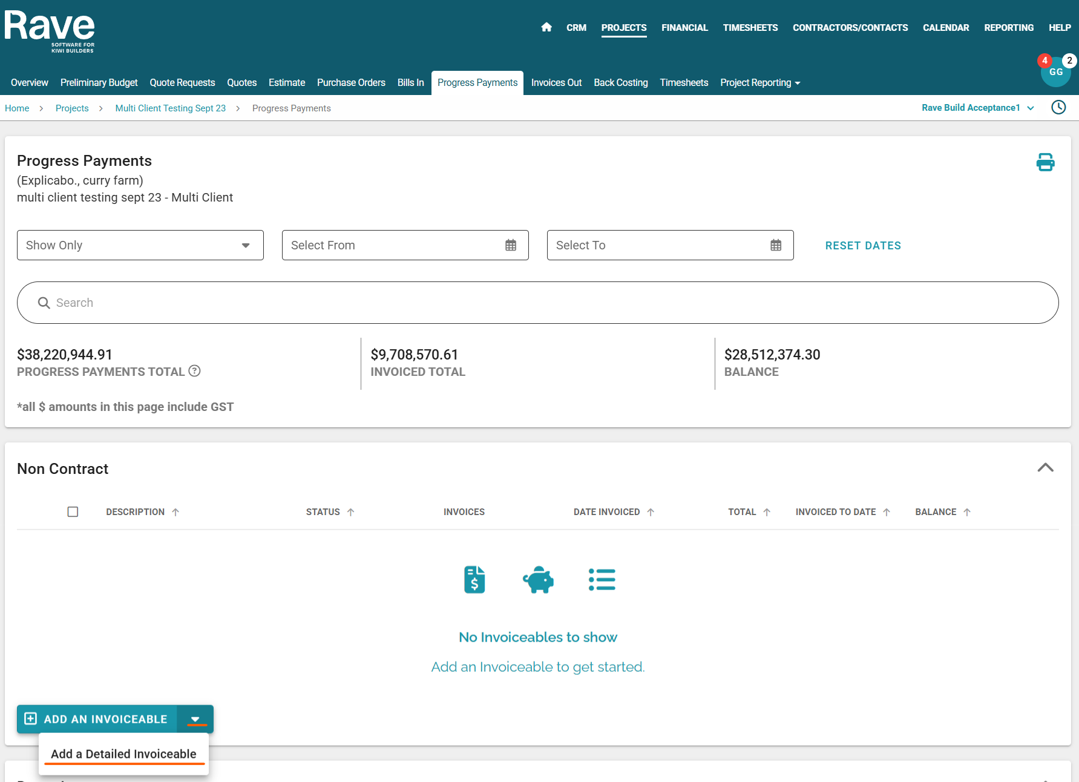The height and width of the screenshot is (782, 1079).
Task: Switch to the Quotes tab
Action: [x=241, y=83]
